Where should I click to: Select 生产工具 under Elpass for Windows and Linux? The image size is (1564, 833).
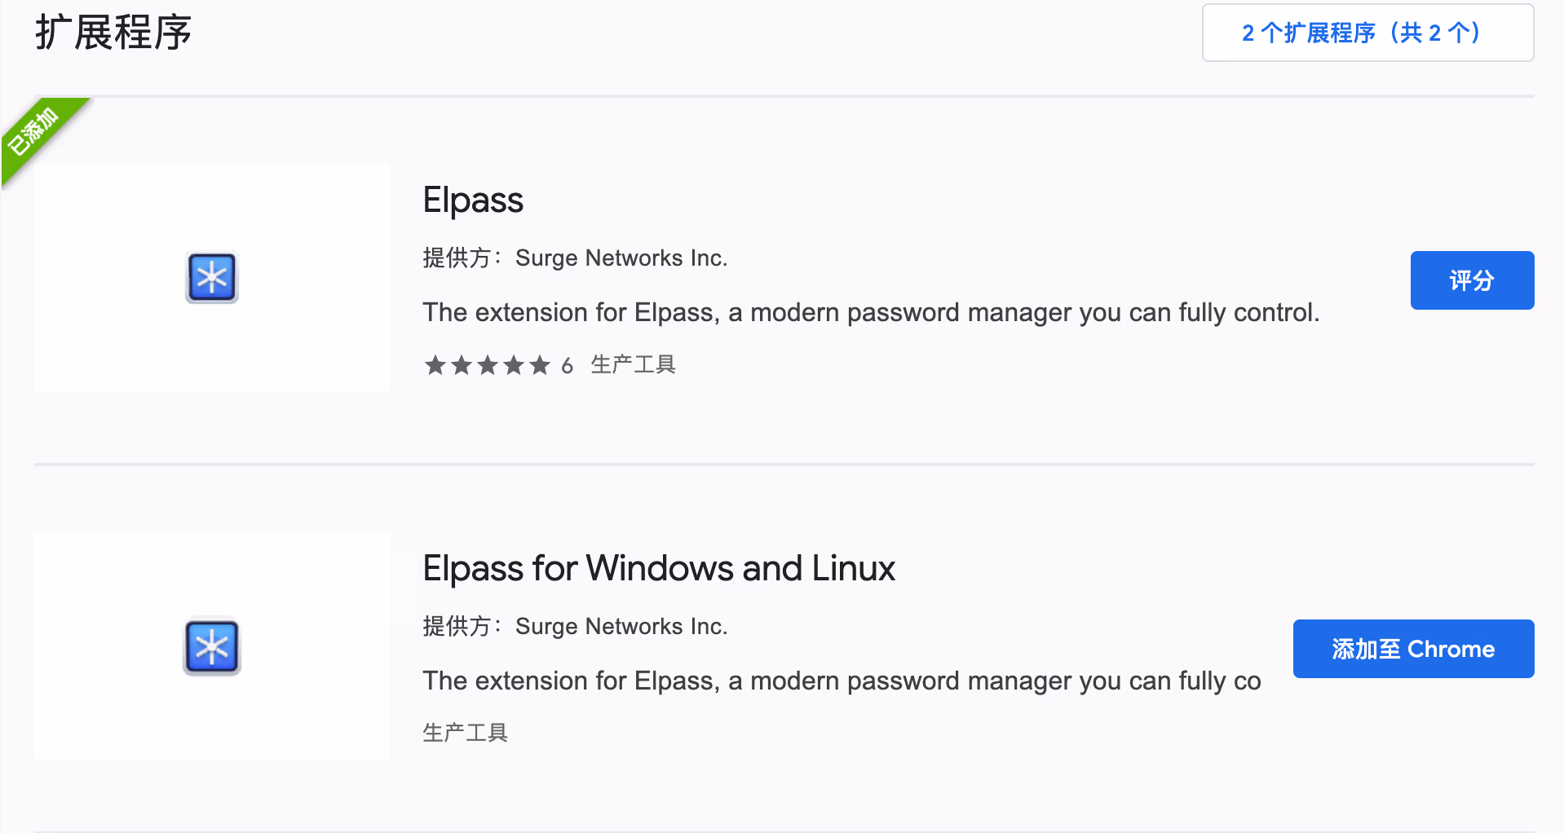click(465, 733)
